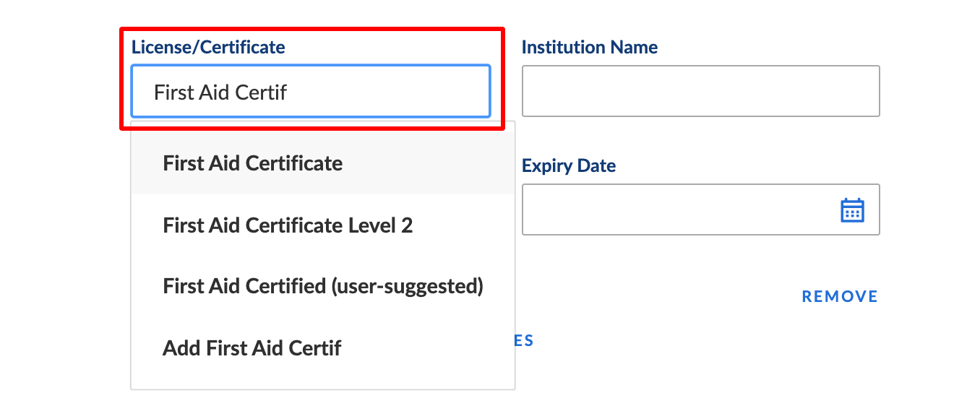
Task: Show date picker using blue calendar icon
Action: (852, 210)
